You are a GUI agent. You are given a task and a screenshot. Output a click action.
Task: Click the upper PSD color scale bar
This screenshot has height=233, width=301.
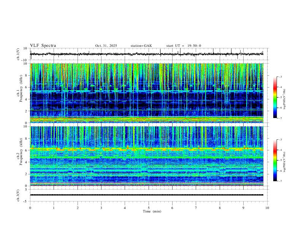[x=275, y=97]
